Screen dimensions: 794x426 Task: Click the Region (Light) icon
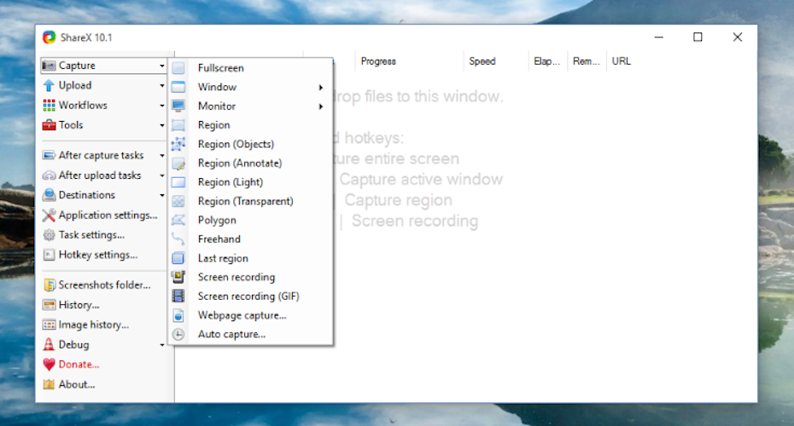click(x=178, y=182)
